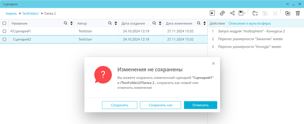Screen dimensions: 304x124
Task: Click creation date 24.10.2024 12:18
Action: pos(136,39)
